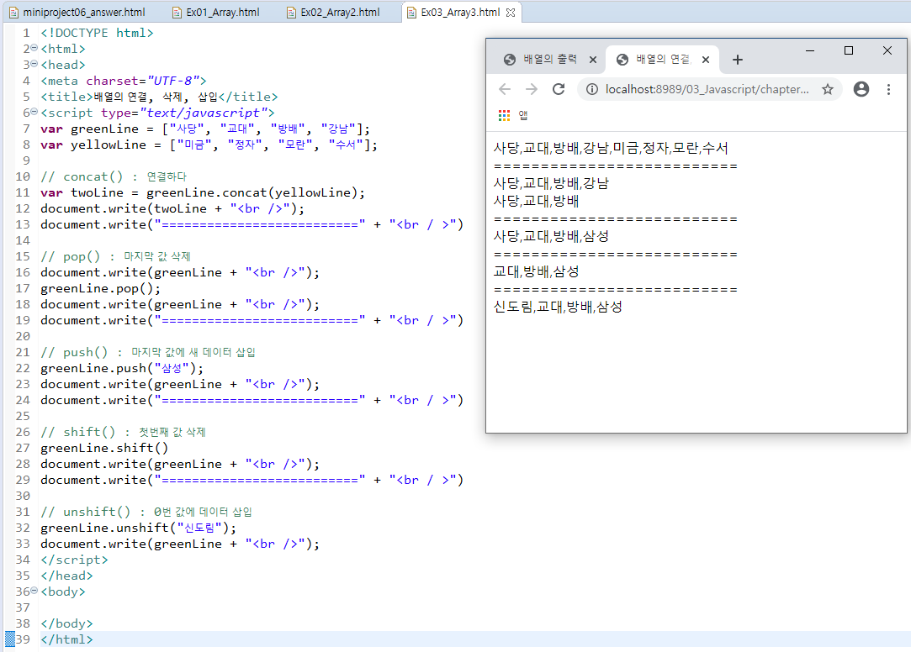The width and height of the screenshot is (911, 652).
Task: Click the closing </html> tag on line 39
Action: click(x=66, y=639)
